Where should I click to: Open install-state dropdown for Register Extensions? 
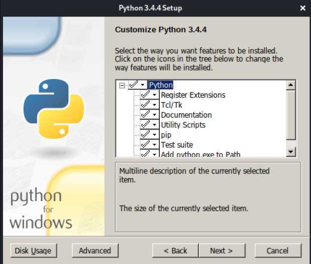(150, 95)
